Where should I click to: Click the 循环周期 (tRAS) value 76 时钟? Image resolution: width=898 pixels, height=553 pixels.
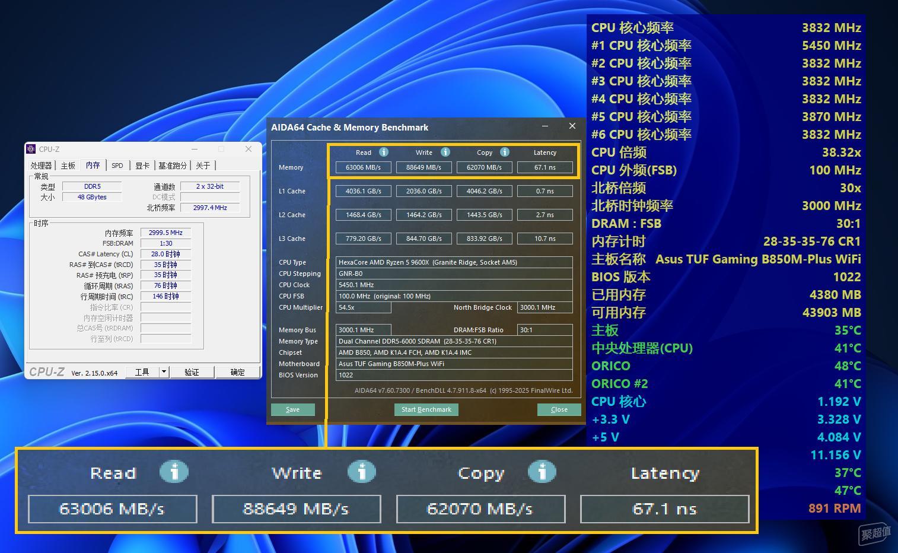pos(165,285)
